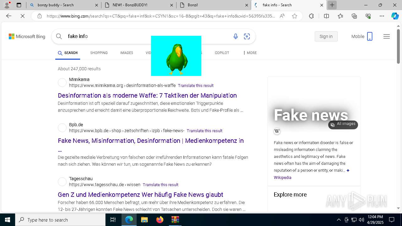Click the Sign in button
Viewport: 402px width, 226px height.
click(x=326, y=36)
